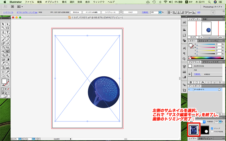Open the zoom level dropdown in status bar
Image resolution: width=226 pixels, height=141 pixels.
tap(20, 139)
